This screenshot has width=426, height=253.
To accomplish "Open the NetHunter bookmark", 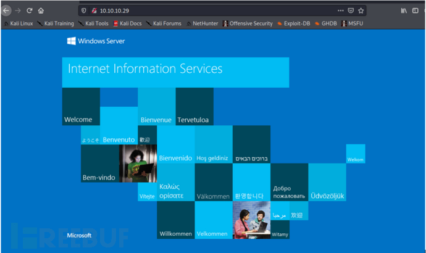I will point(203,23).
